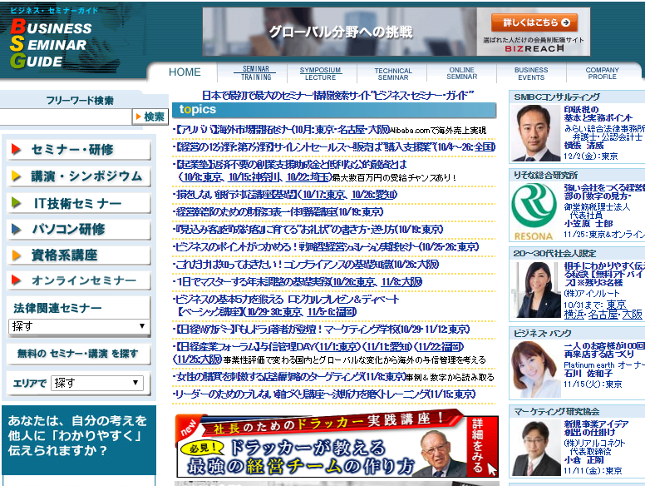Focus the フリーワード検索 text field
Viewport: 645px width, 486px height.
[66, 117]
